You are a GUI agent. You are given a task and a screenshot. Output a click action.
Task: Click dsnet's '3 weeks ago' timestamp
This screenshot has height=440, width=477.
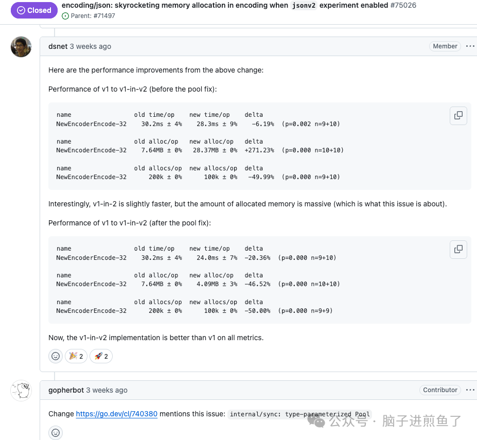(91, 46)
